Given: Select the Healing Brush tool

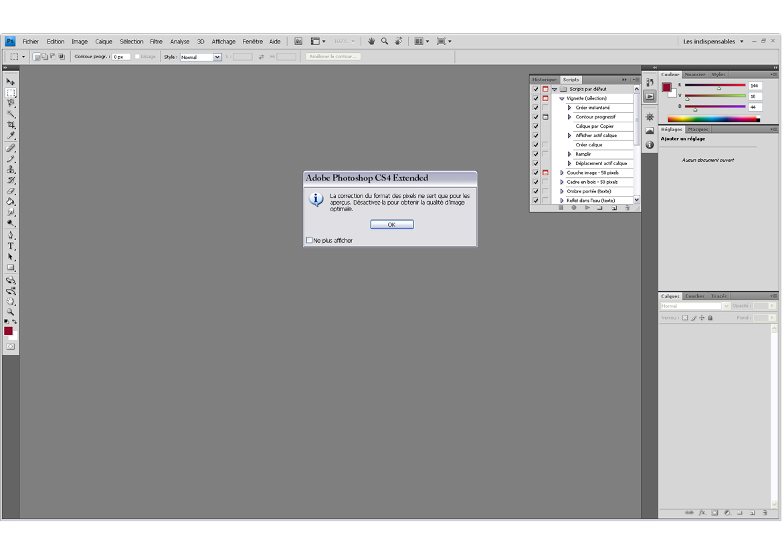Looking at the screenshot, I should point(11,148).
